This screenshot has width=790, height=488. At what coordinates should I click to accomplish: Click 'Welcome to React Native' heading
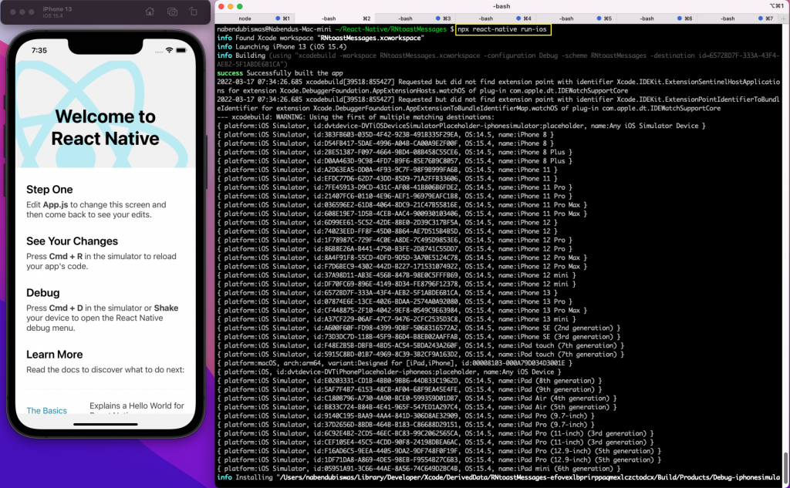105,127
